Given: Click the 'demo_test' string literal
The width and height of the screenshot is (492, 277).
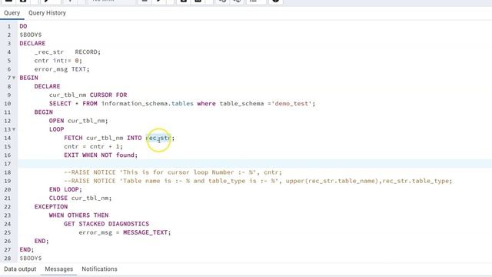Looking at the screenshot, I should tap(291, 104).
